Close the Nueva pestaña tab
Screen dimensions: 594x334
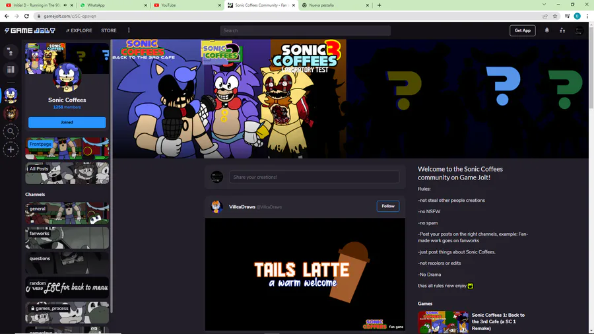(x=367, y=5)
